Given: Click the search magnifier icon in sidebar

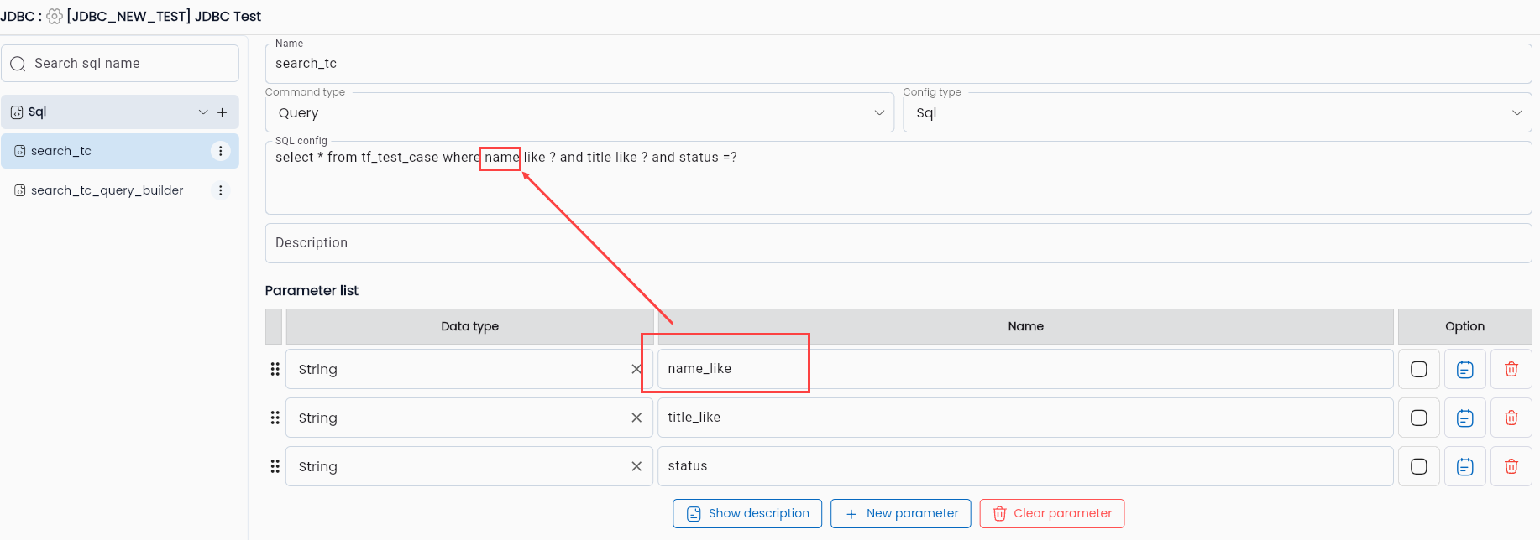Looking at the screenshot, I should coord(18,64).
